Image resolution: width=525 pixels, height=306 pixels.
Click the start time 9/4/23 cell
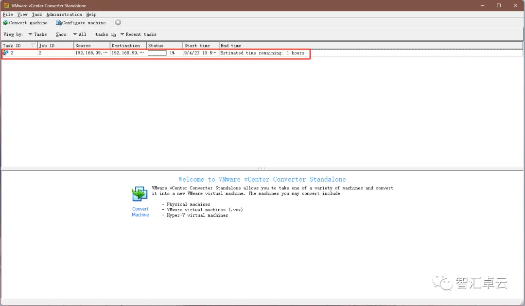click(200, 53)
